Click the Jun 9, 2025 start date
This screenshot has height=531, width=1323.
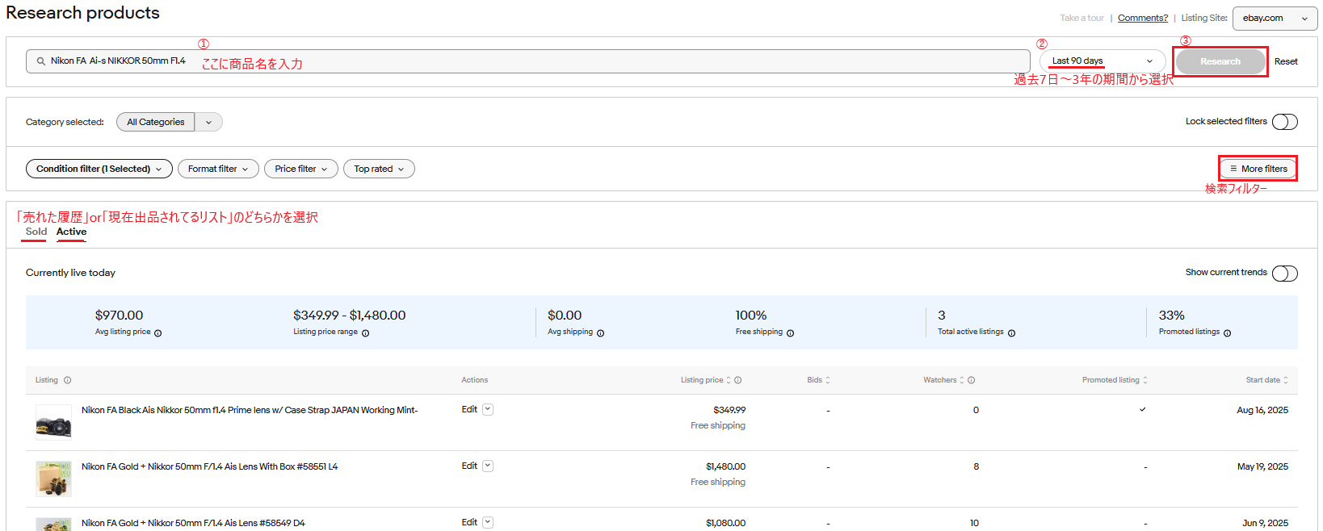(x=1266, y=523)
